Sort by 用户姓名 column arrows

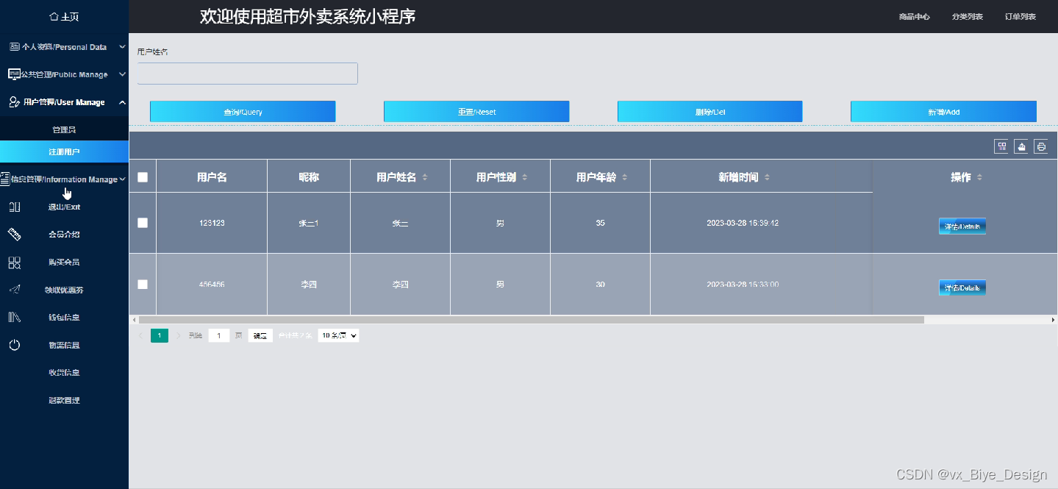click(x=425, y=177)
